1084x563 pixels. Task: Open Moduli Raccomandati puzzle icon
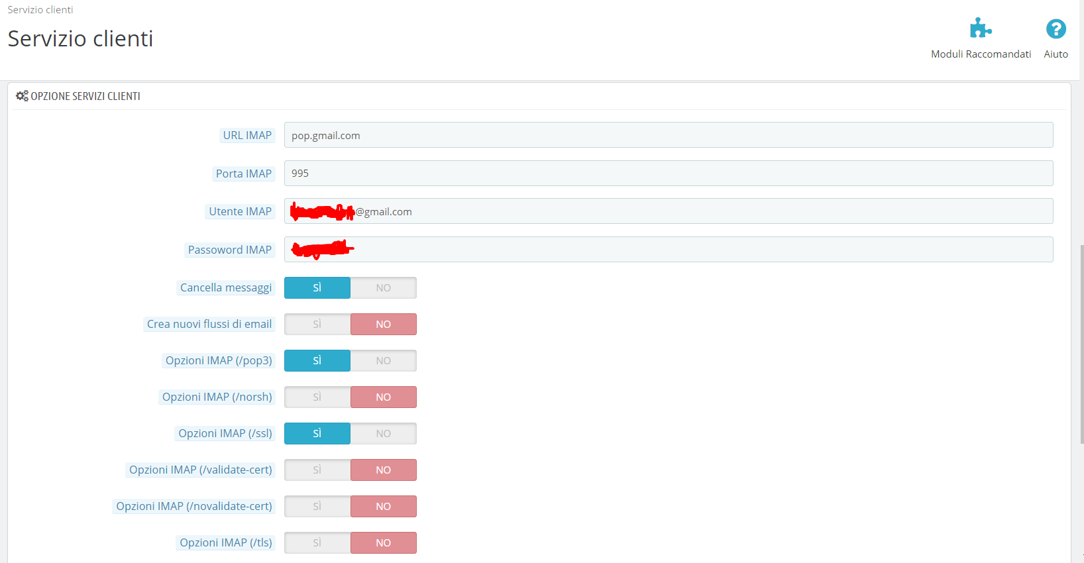[981, 28]
